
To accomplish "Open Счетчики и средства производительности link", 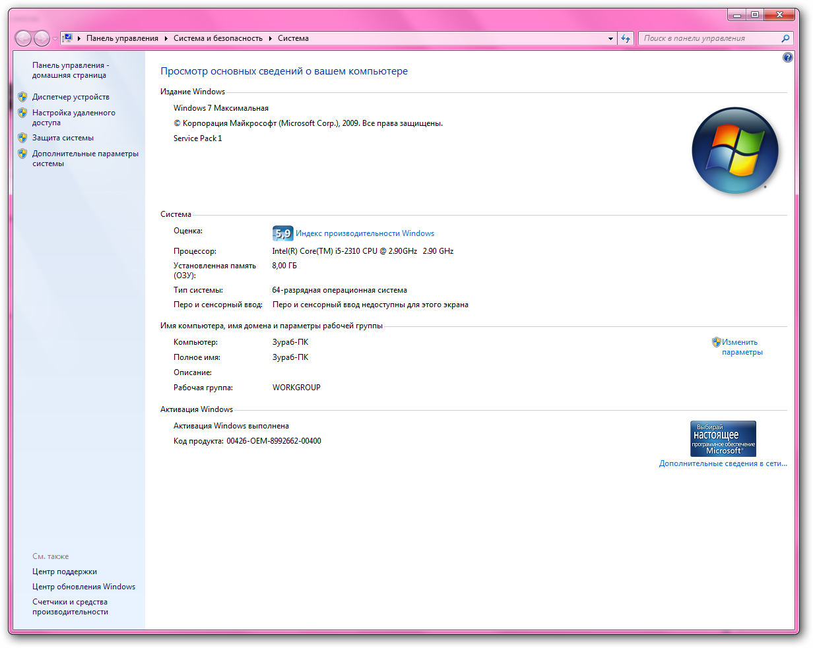I will click(70, 606).
